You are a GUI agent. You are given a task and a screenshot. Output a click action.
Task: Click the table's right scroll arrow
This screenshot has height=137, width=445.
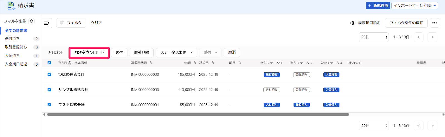point(443,115)
